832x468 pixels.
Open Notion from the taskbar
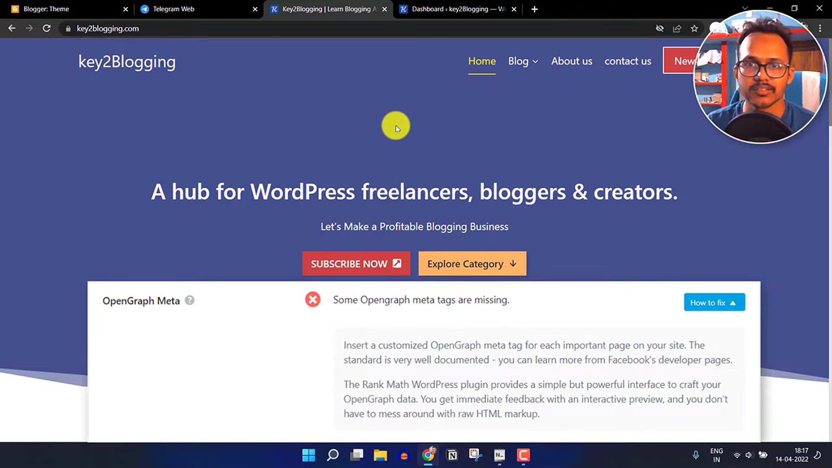tap(452, 455)
